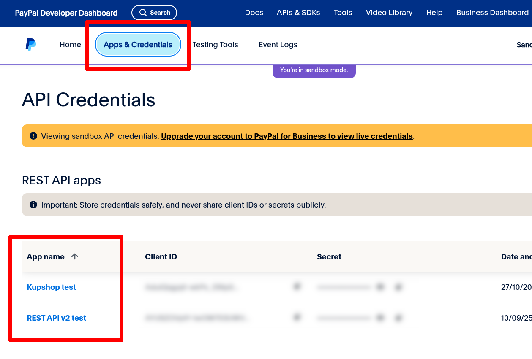This screenshot has height=359, width=532.
Task: Copy the Client ID for REST API v2 test
Action: pos(297,318)
